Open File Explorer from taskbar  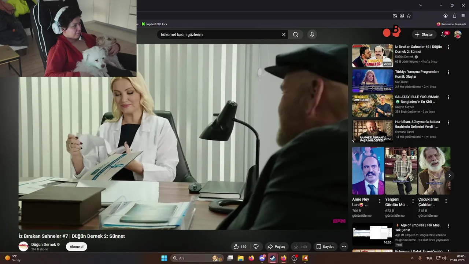241,258
